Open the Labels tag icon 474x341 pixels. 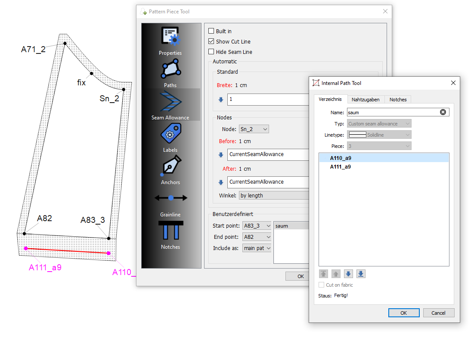[170, 135]
